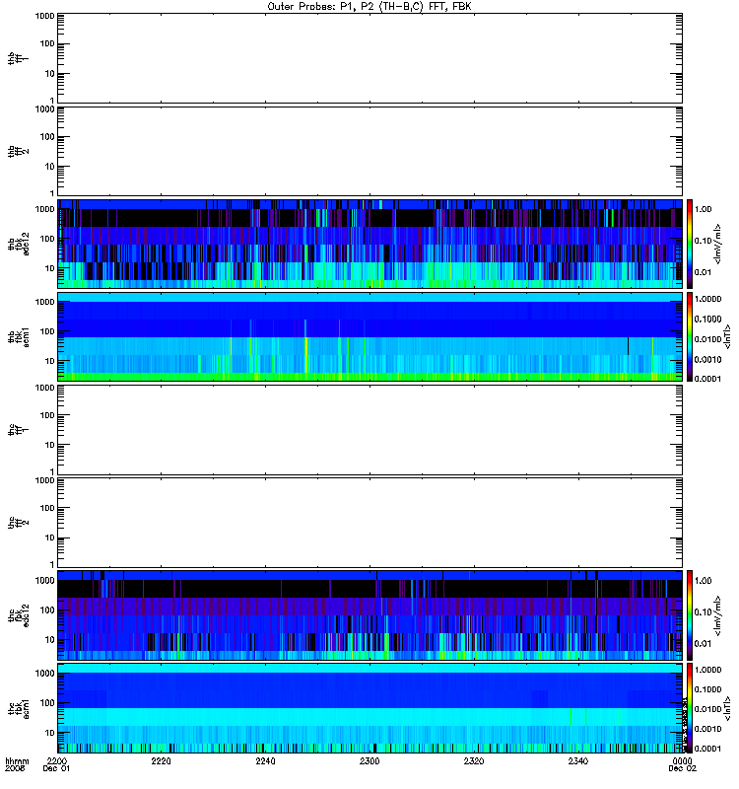This screenshot has width=739, height=789.
Task: Click the thb fbk scm1 spectrogram
Action: [369, 336]
